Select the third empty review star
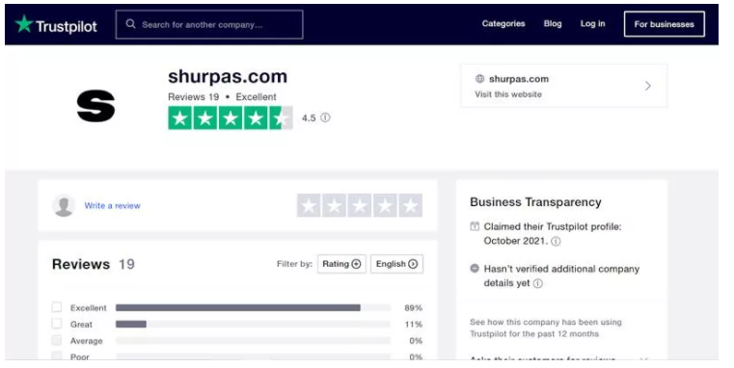The height and width of the screenshot is (368, 734). pos(360,206)
